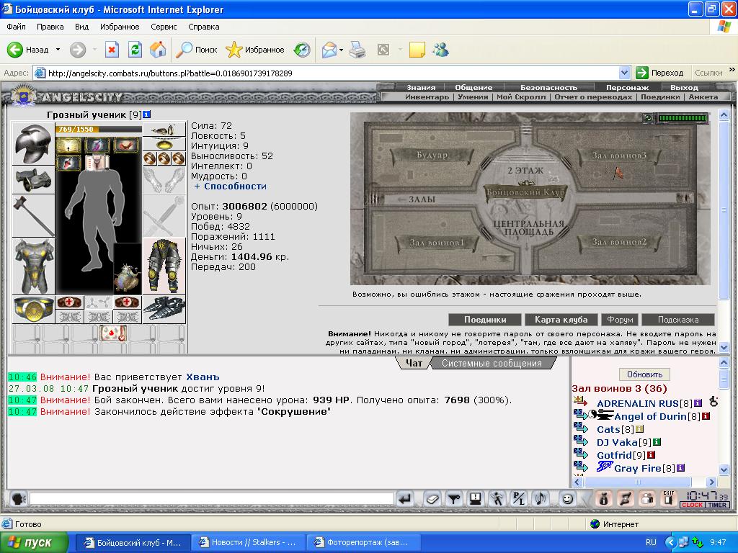The height and width of the screenshot is (553, 738).
Task: Enter Зал воинов1 on the map
Action: coord(436,243)
